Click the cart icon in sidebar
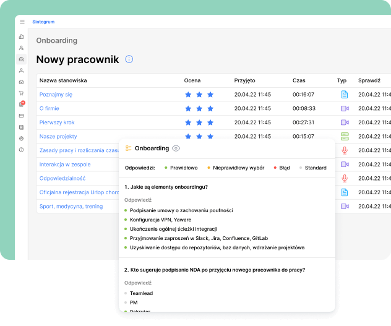The height and width of the screenshot is (326, 391). pos(22,93)
